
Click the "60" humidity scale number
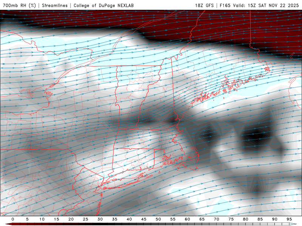coord(187,219)
